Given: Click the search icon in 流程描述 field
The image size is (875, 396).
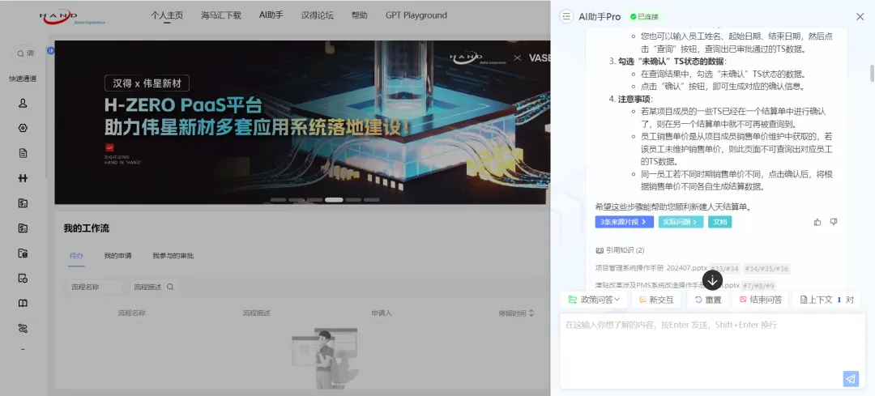Looking at the screenshot, I should [170, 287].
